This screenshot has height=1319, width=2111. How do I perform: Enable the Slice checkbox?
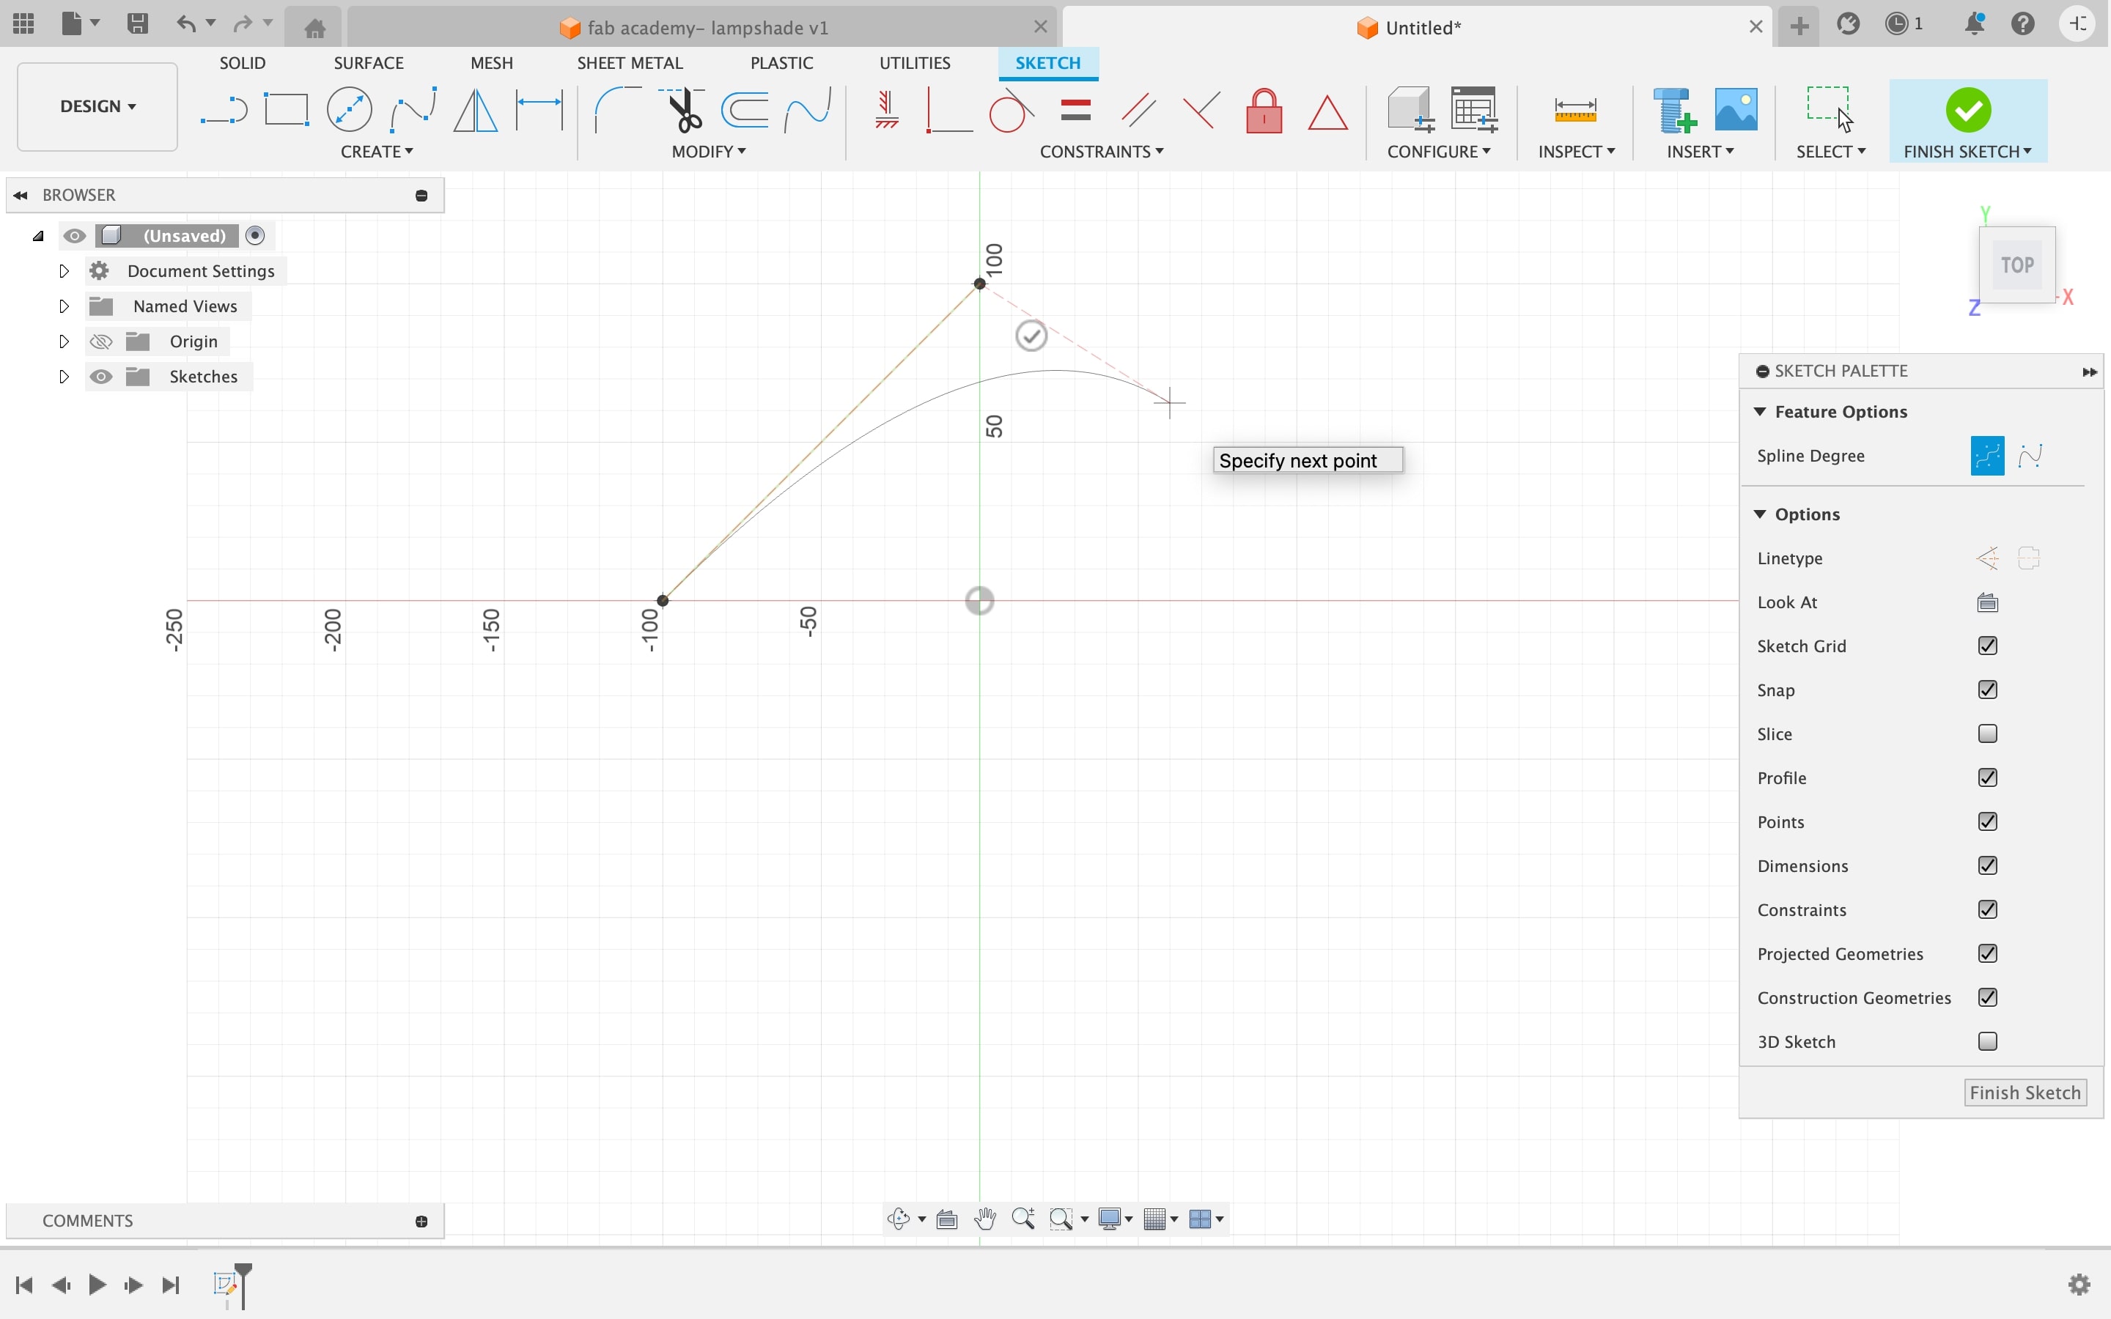click(x=1987, y=734)
